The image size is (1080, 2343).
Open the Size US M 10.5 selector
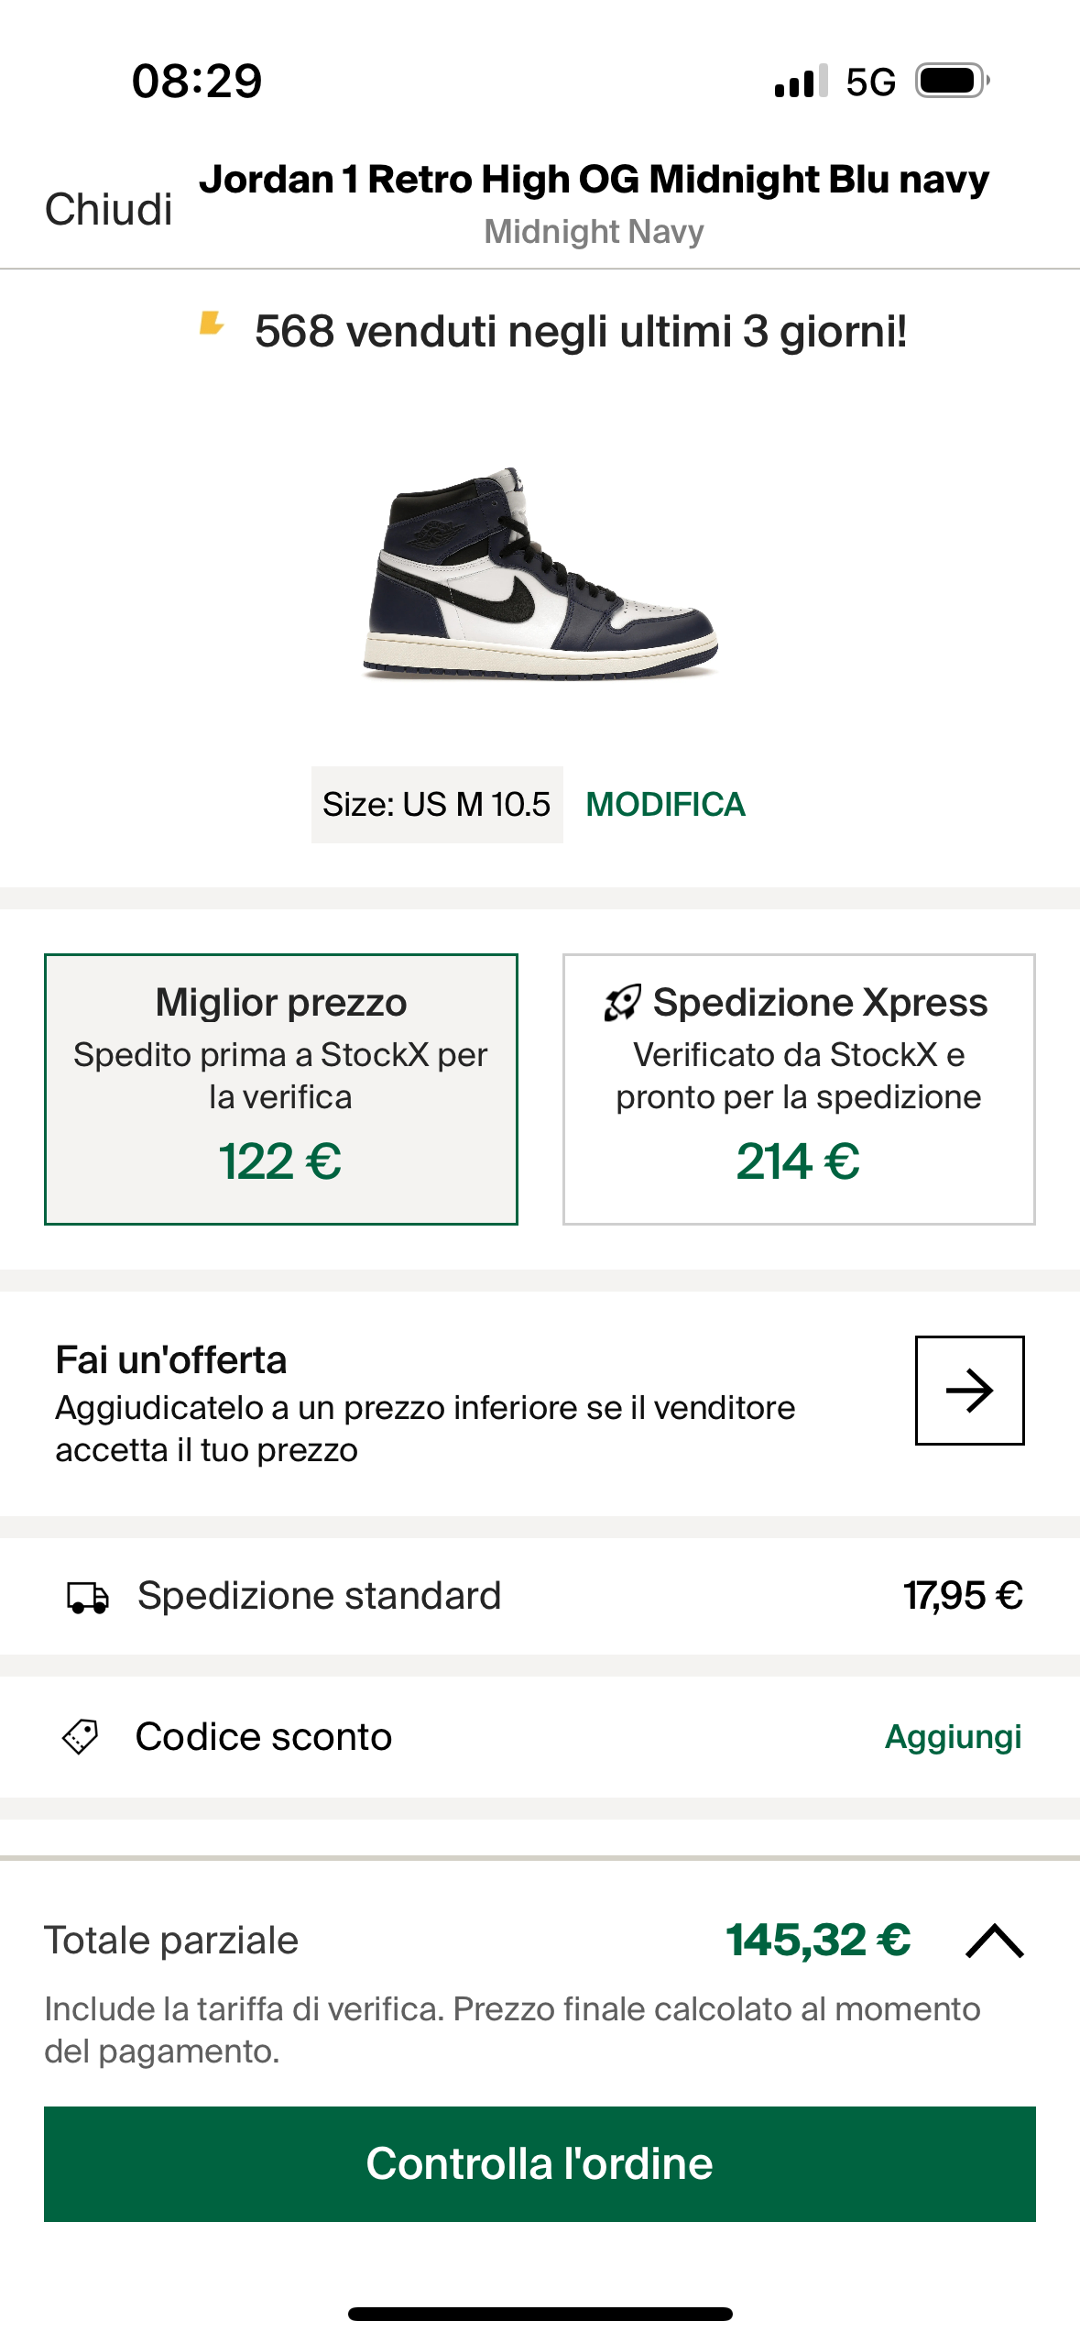(x=437, y=804)
